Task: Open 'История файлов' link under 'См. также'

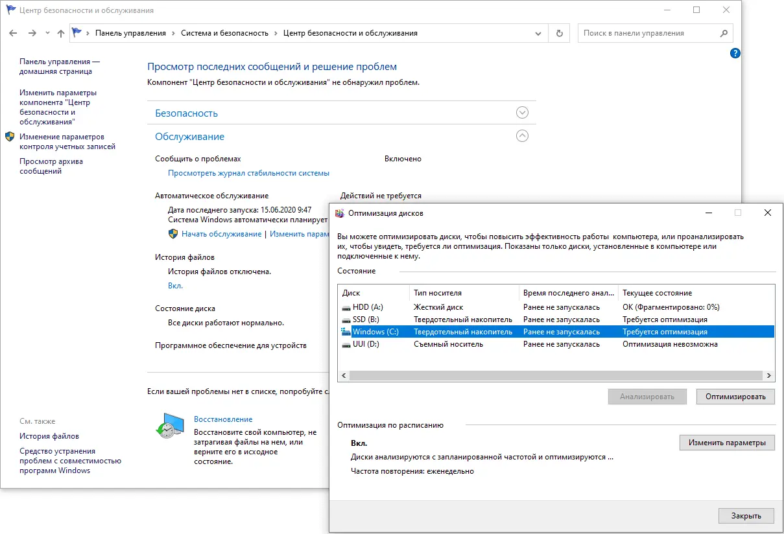Action: pyautogui.click(x=49, y=436)
